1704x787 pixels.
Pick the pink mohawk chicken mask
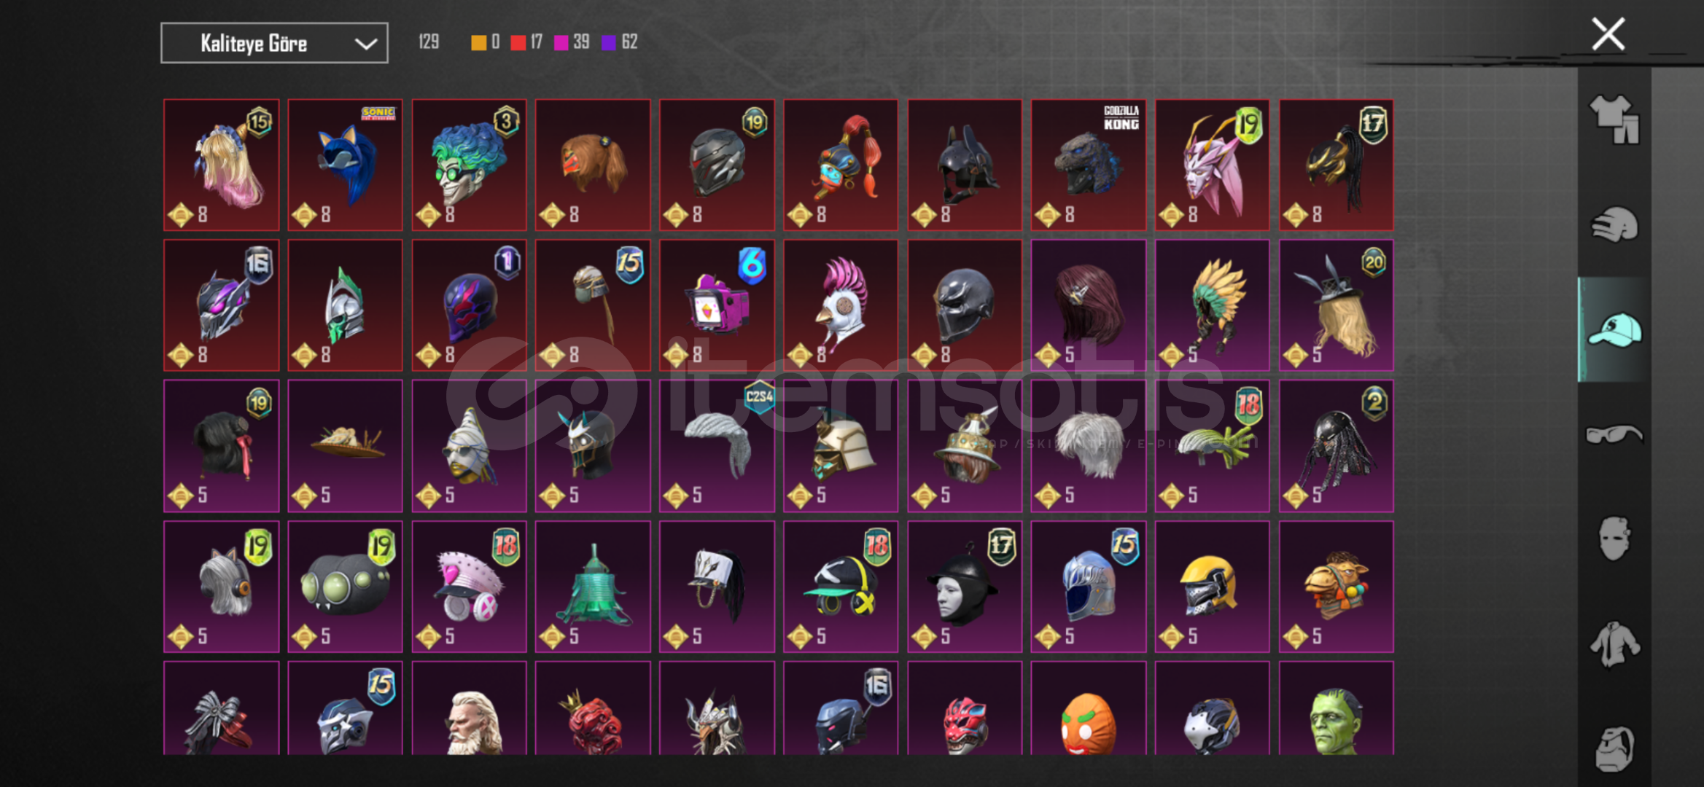(x=841, y=305)
